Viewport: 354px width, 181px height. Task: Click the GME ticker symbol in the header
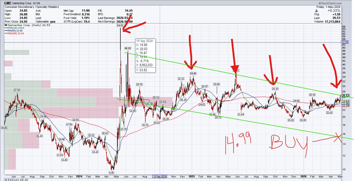[8, 3]
